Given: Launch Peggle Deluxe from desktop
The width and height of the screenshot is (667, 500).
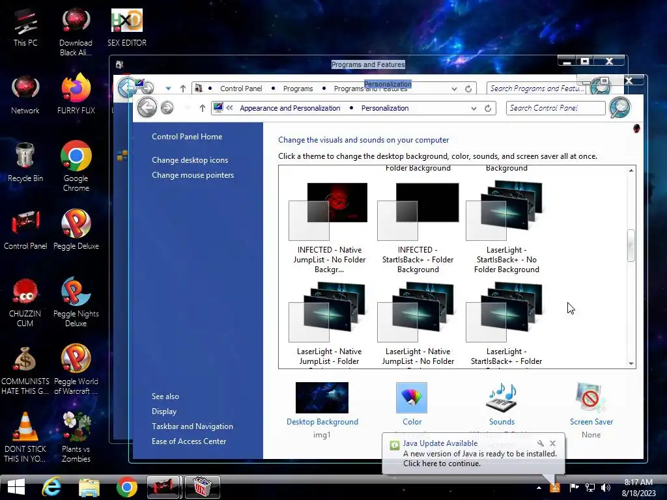Looking at the screenshot, I should [76, 230].
